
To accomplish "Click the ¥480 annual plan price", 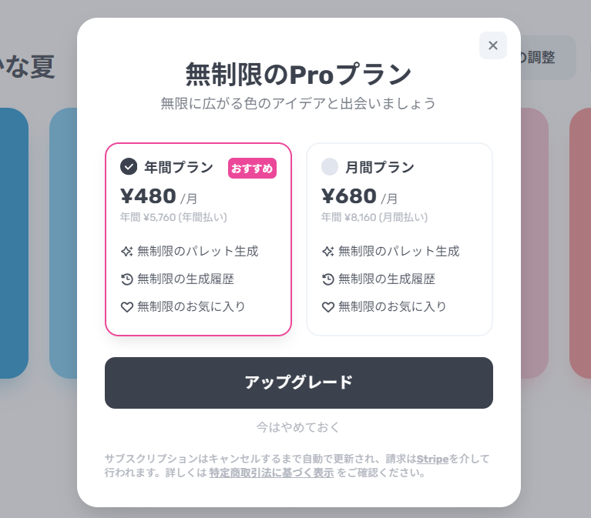I will click(x=149, y=196).
